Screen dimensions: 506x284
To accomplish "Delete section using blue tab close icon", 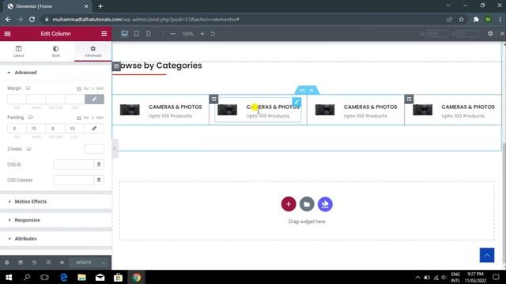I will pyautogui.click(x=312, y=90).
